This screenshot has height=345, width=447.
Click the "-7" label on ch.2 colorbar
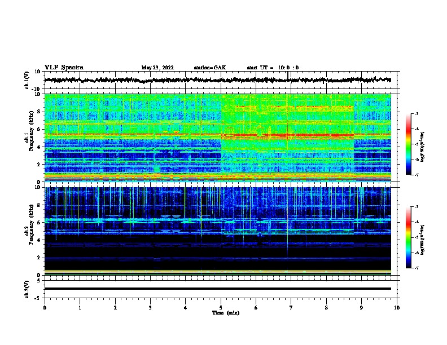416,268
